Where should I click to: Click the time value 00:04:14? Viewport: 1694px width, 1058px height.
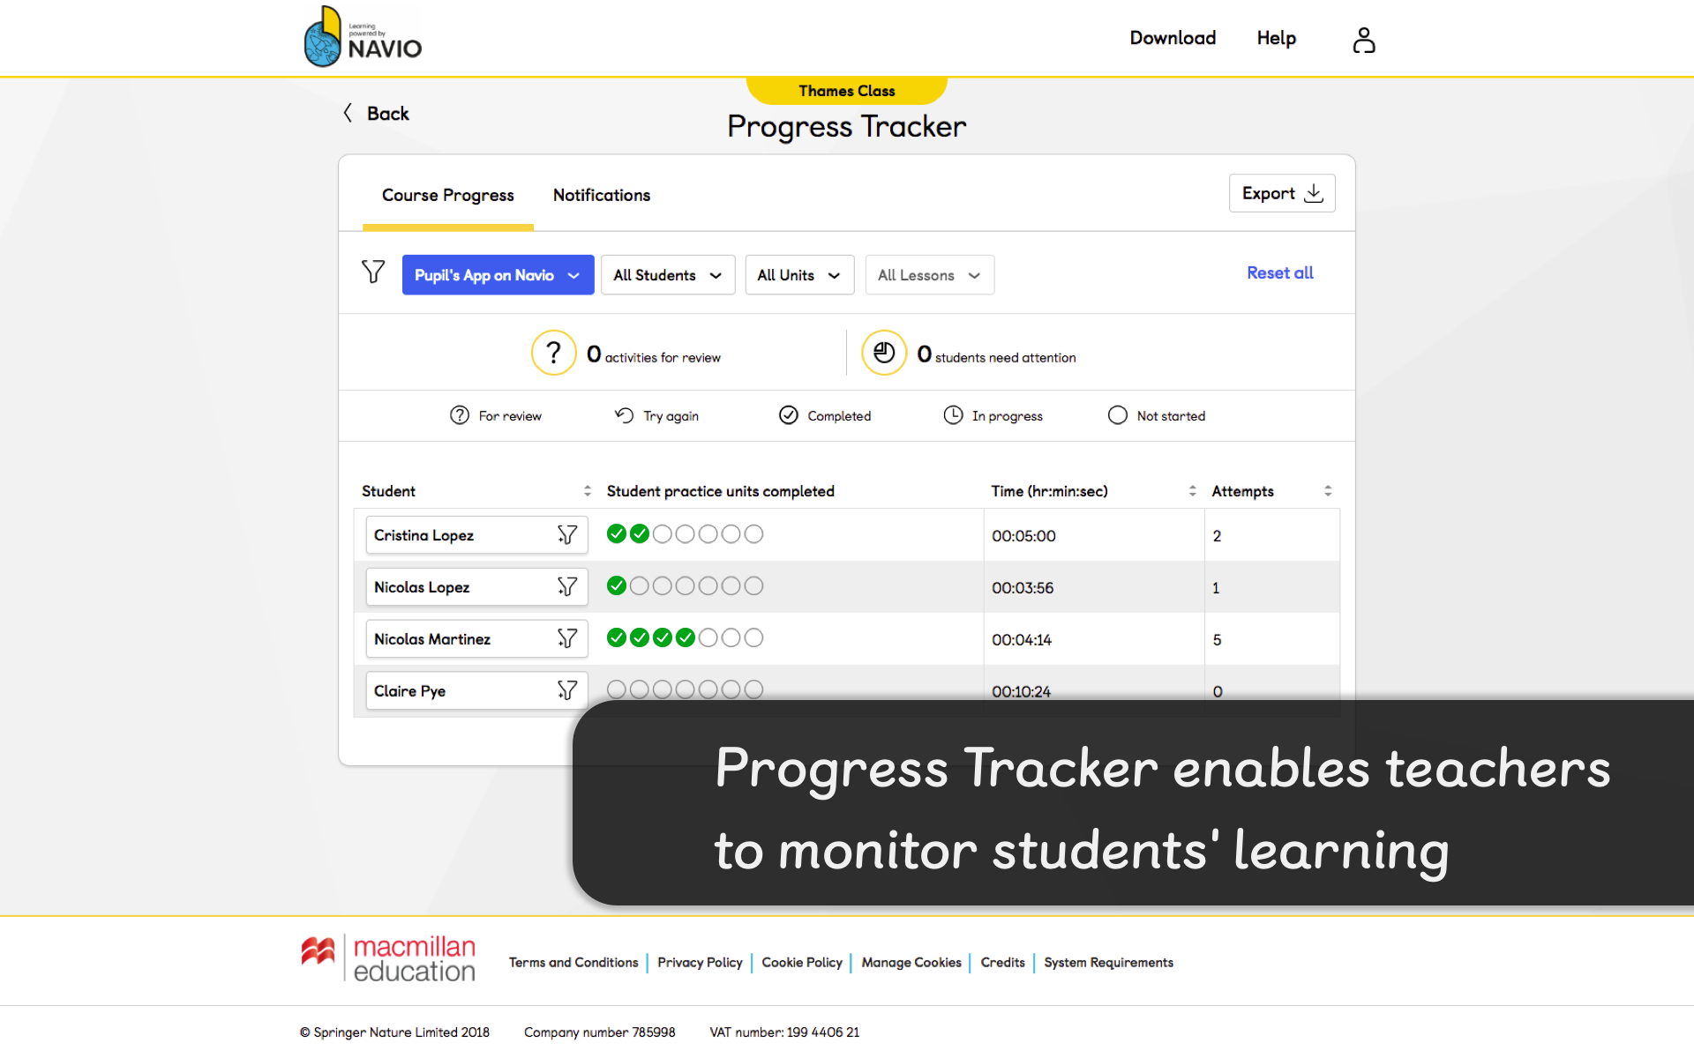[1022, 640]
